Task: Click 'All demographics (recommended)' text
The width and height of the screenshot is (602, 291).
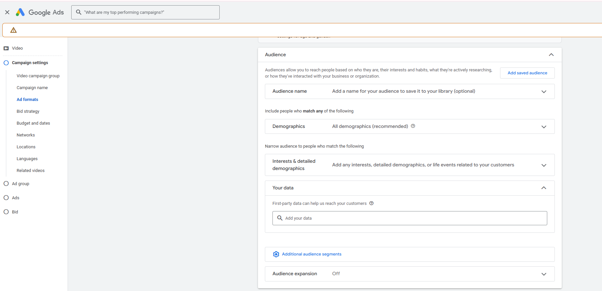Action: 370,126
